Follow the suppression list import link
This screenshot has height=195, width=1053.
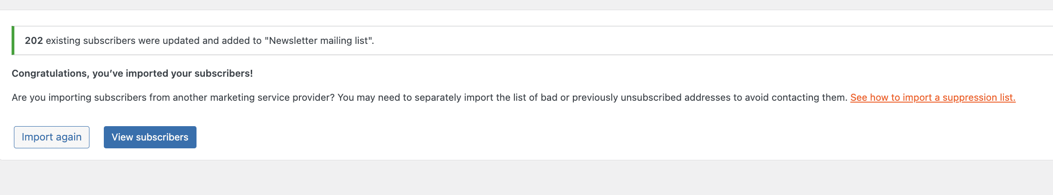coord(932,97)
